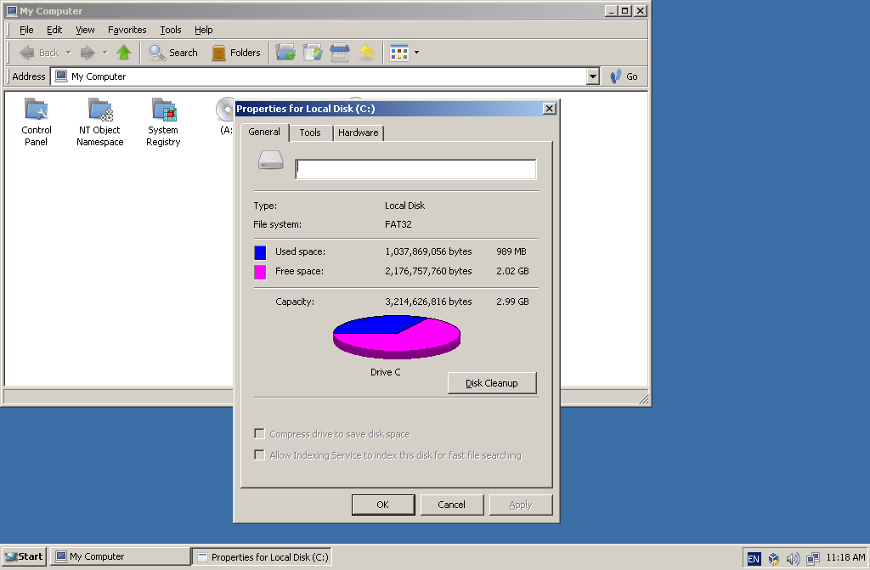Toggle the Folders pane button

pyautogui.click(x=236, y=53)
